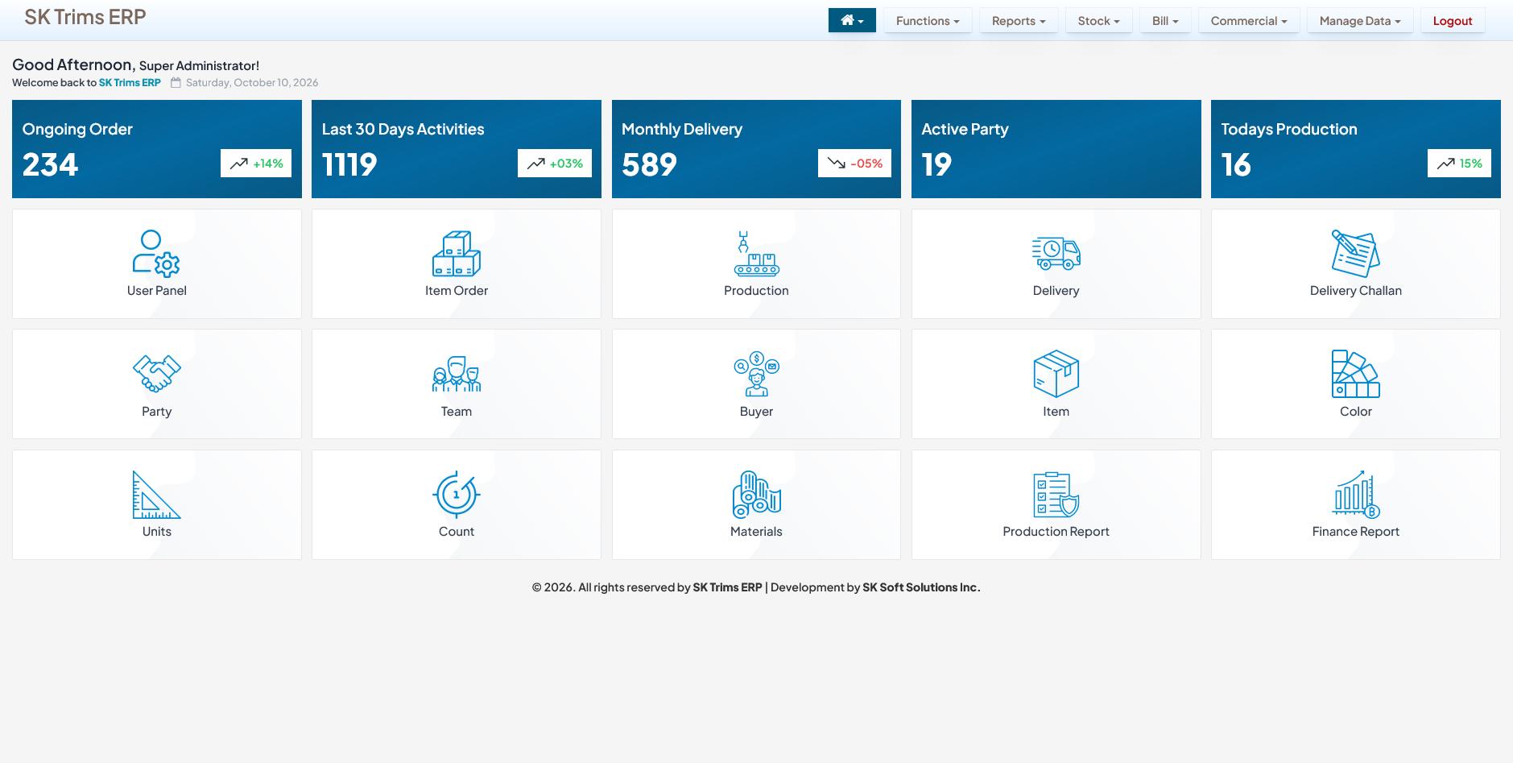This screenshot has width=1513, height=763.
Task: Select the Party handshake icon
Action: [156, 374]
